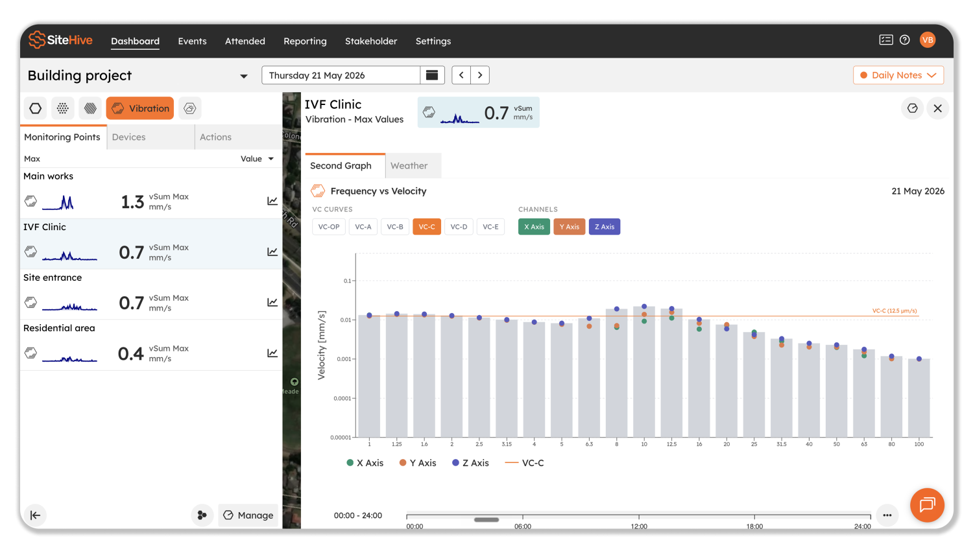Open graph for IVF Clinic row
Image resolution: width=973 pixels, height=553 pixels.
(272, 252)
